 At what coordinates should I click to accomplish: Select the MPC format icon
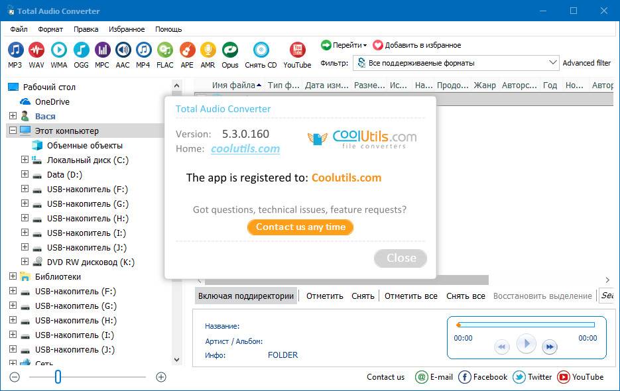point(102,50)
